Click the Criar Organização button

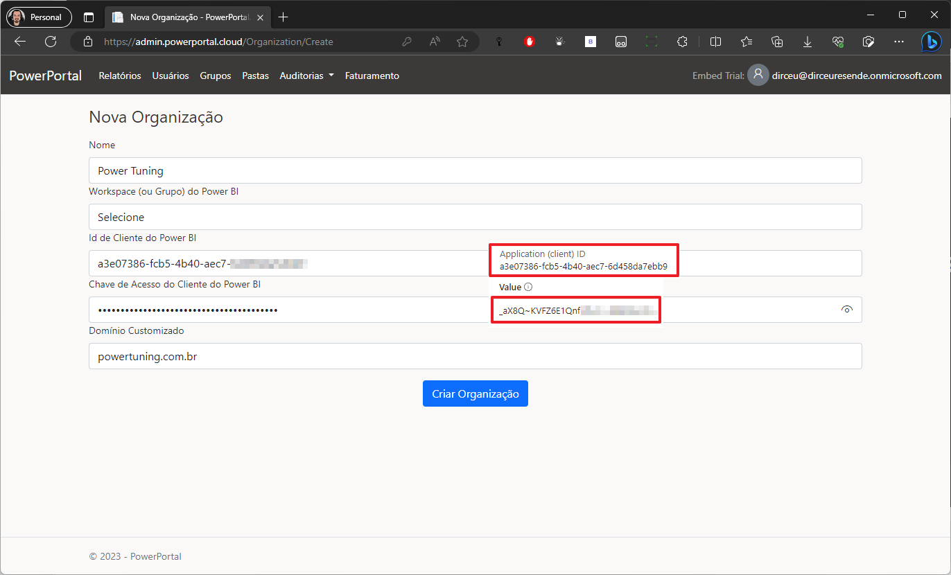click(475, 393)
